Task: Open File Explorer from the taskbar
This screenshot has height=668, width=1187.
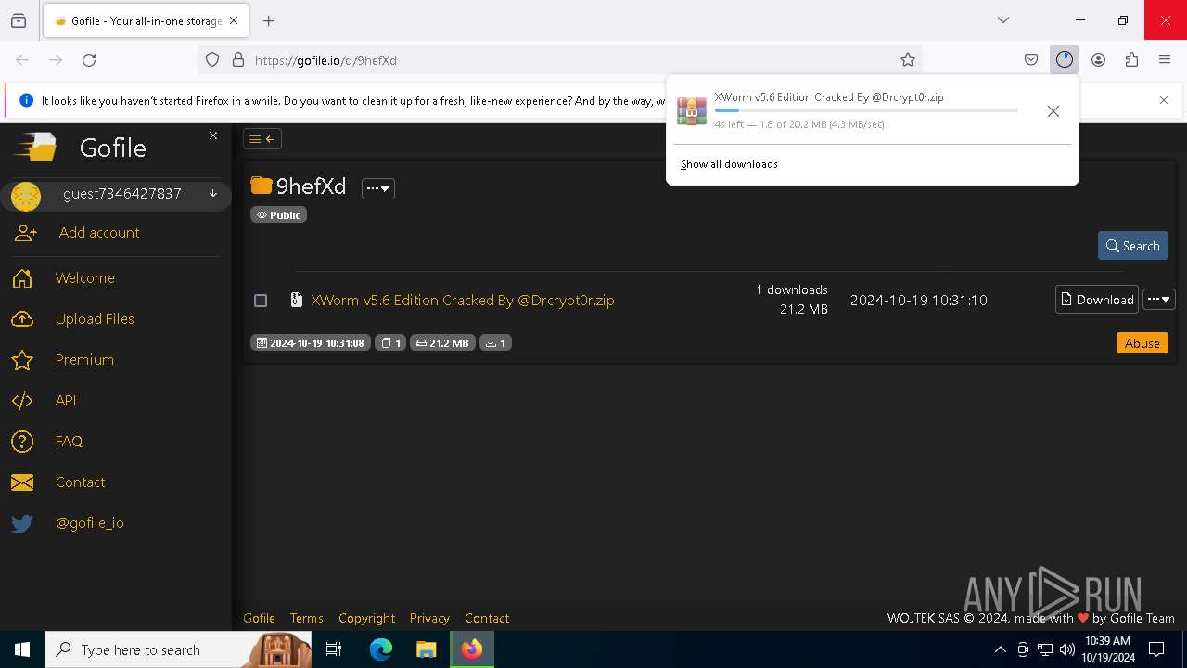Action: pyautogui.click(x=427, y=649)
